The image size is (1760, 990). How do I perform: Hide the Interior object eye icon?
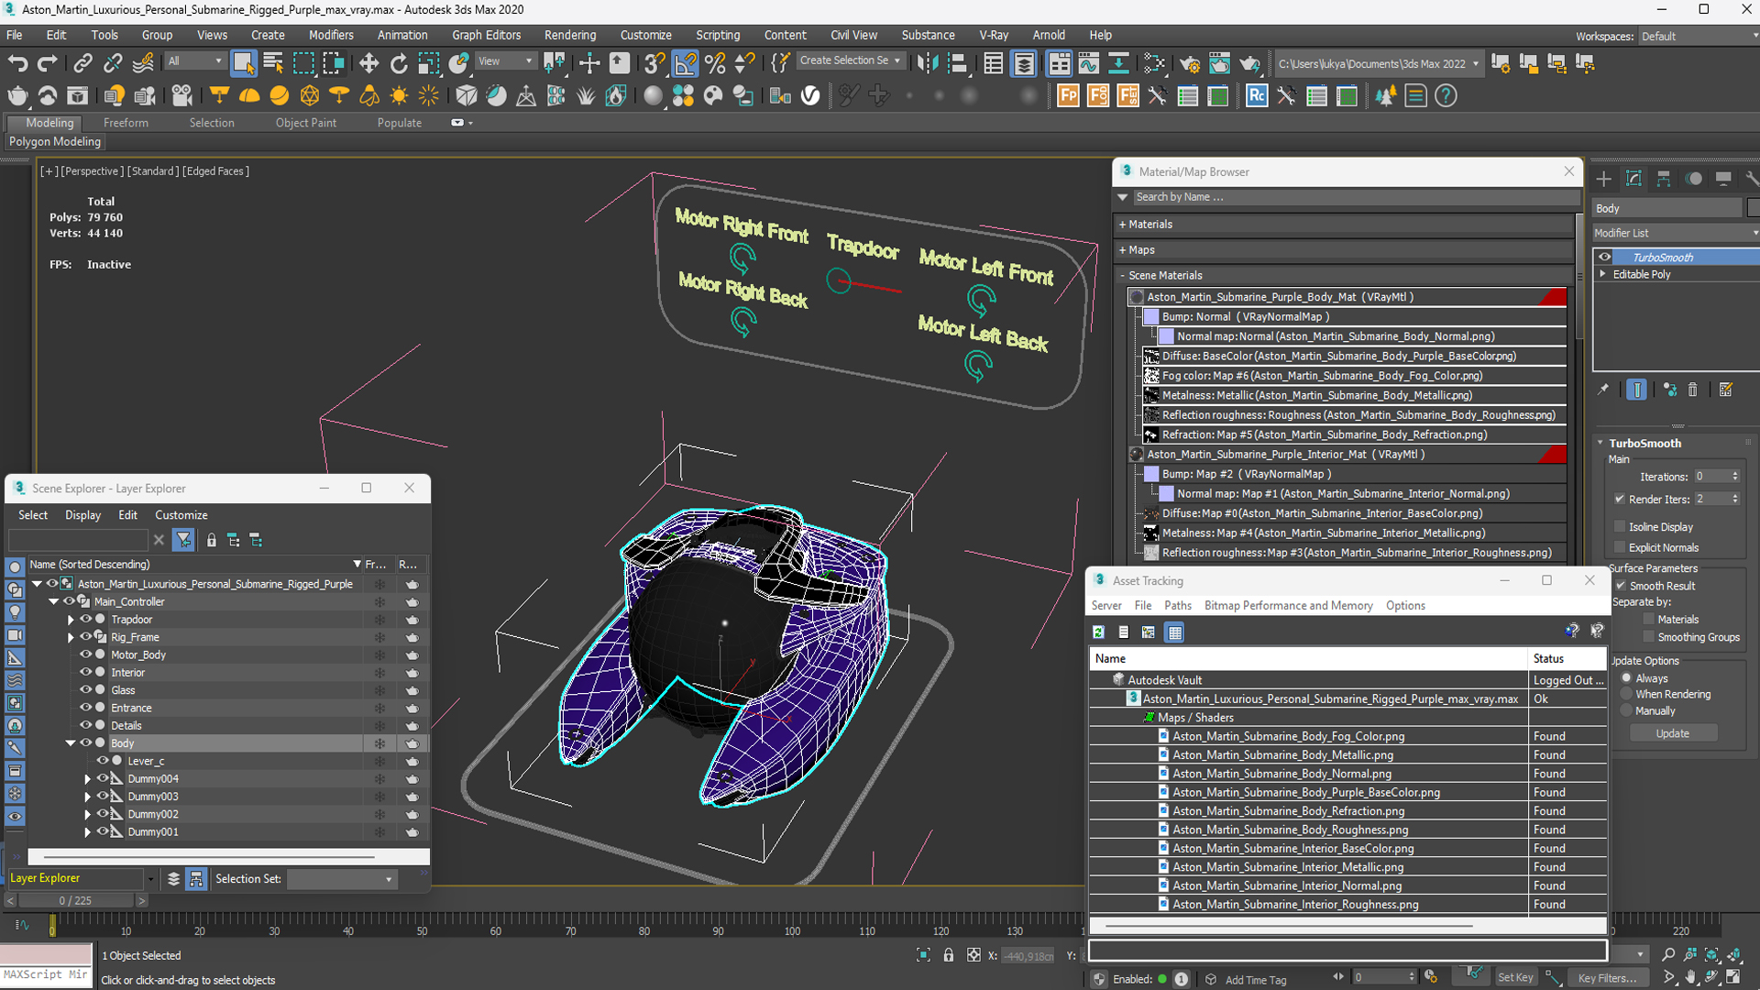click(85, 672)
